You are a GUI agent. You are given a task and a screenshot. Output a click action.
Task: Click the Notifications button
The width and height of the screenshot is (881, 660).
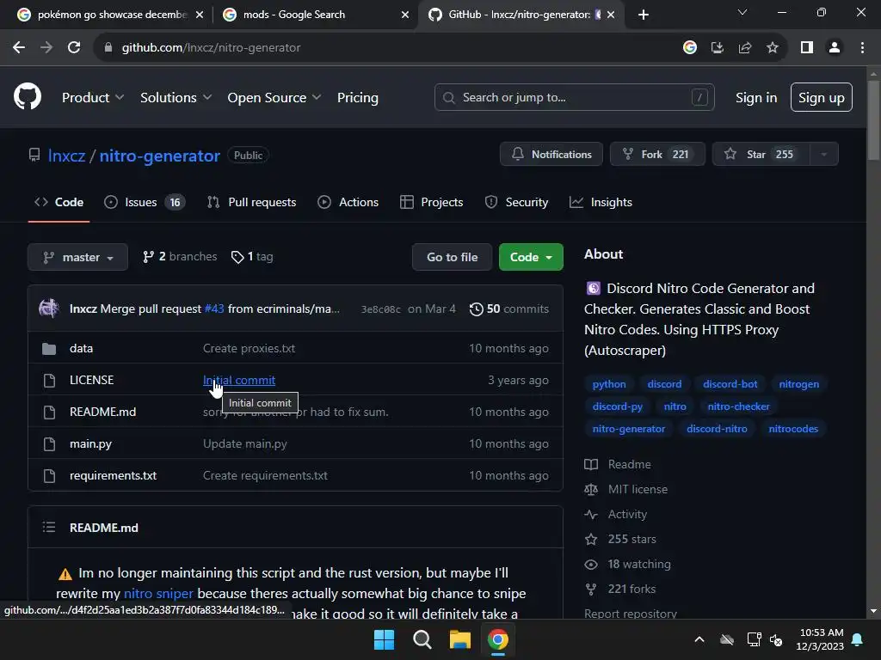(x=551, y=155)
